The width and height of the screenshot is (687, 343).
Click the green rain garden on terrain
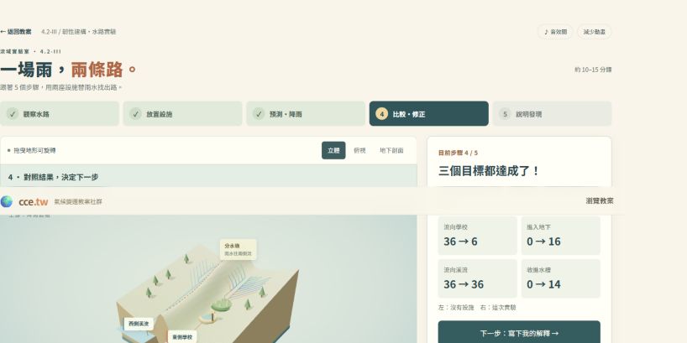pyautogui.click(x=222, y=305)
